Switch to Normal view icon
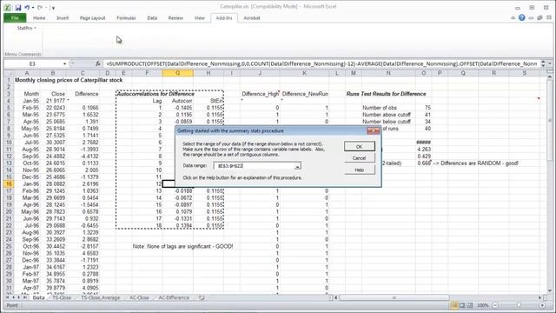Screen dimensions: 556x313 (454, 305)
